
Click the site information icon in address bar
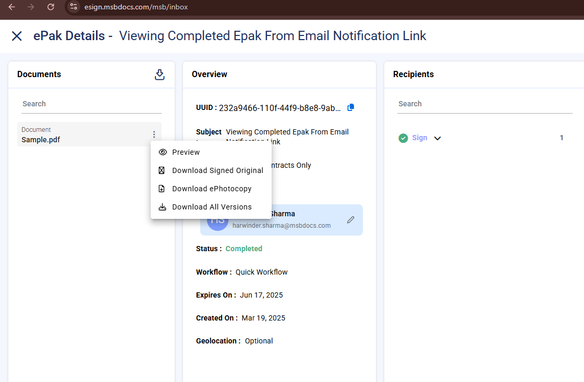pyautogui.click(x=74, y=7)
